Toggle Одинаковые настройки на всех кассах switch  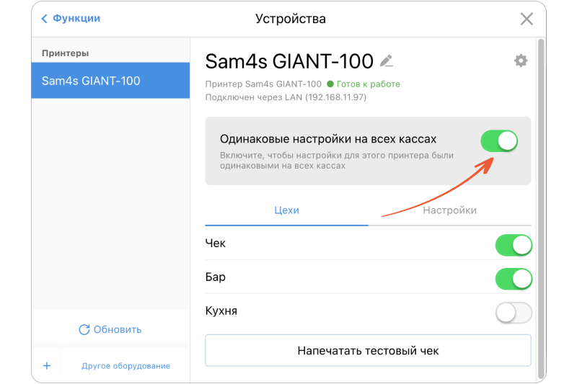[499, 141]
